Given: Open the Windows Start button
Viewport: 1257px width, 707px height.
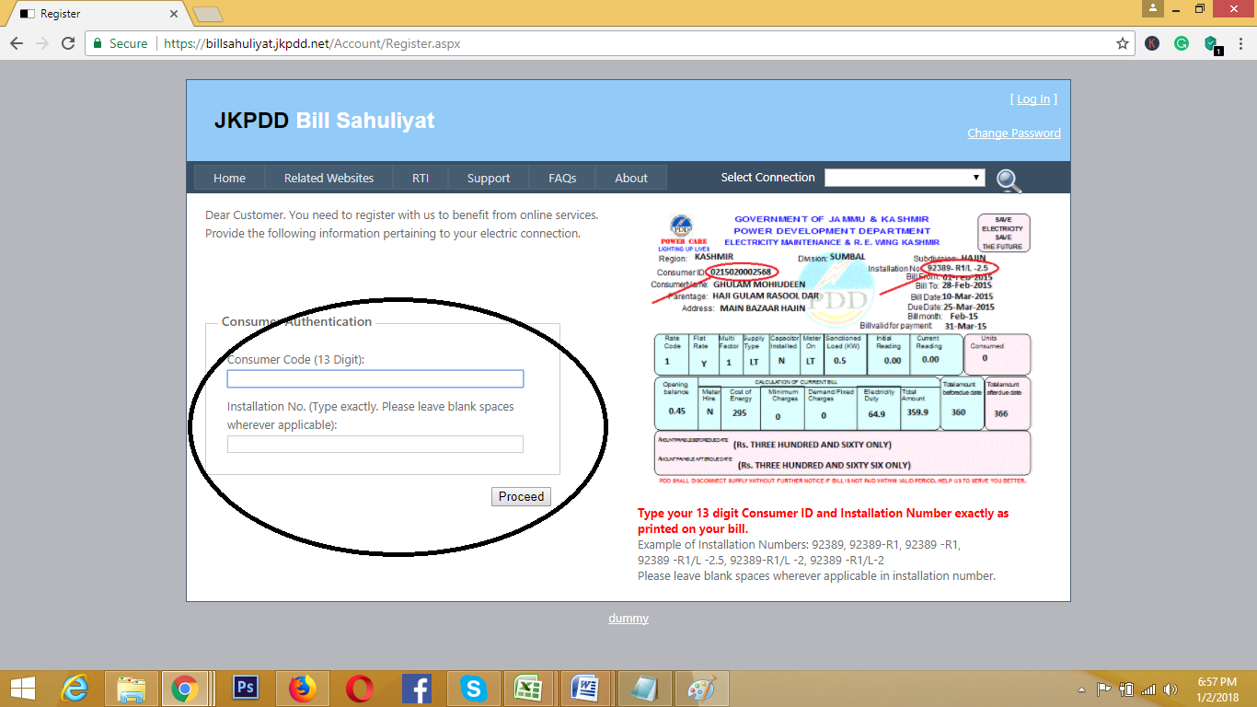Looking at the screenshot, I should [x=24, y=689].
